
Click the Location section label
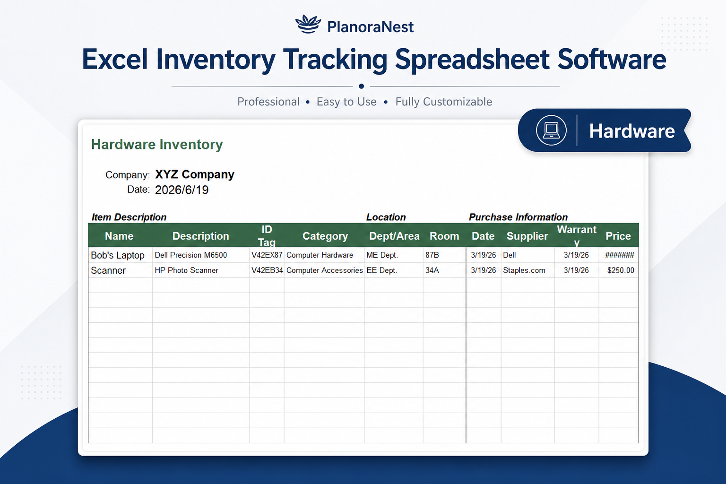(386, 217)
